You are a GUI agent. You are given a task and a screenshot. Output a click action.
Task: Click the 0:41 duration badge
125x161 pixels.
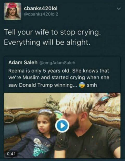(11, 154)
